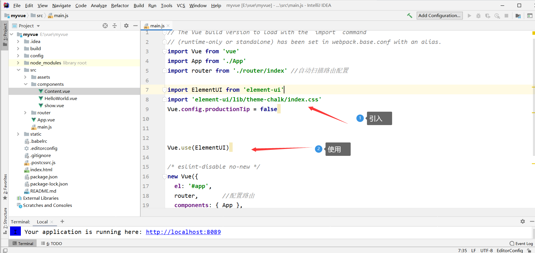Select main.js in project tree
Viewport: 535px width, 253px height.
pyautogui.click(x=44, y=127)
